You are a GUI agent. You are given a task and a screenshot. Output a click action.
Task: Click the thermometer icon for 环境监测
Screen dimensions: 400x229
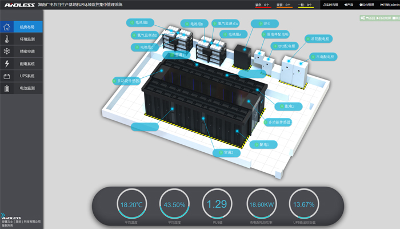pyautogui.click(x=7, y=40)
